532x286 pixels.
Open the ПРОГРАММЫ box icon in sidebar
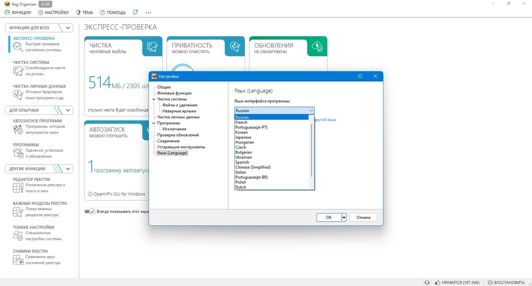18,153
